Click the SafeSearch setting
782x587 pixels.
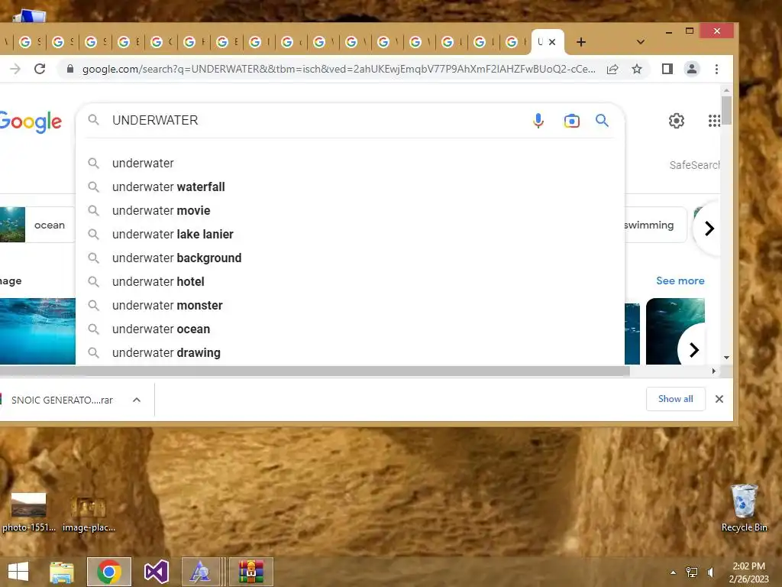point(694,165)
